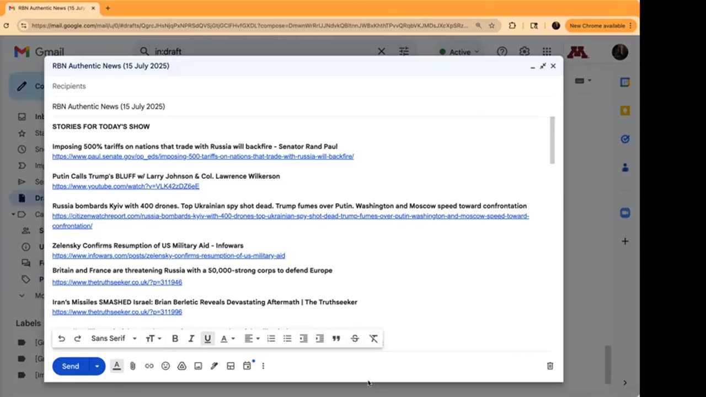706x397 pixels.
Task: Remove formatting from selection
Action: 373,339
